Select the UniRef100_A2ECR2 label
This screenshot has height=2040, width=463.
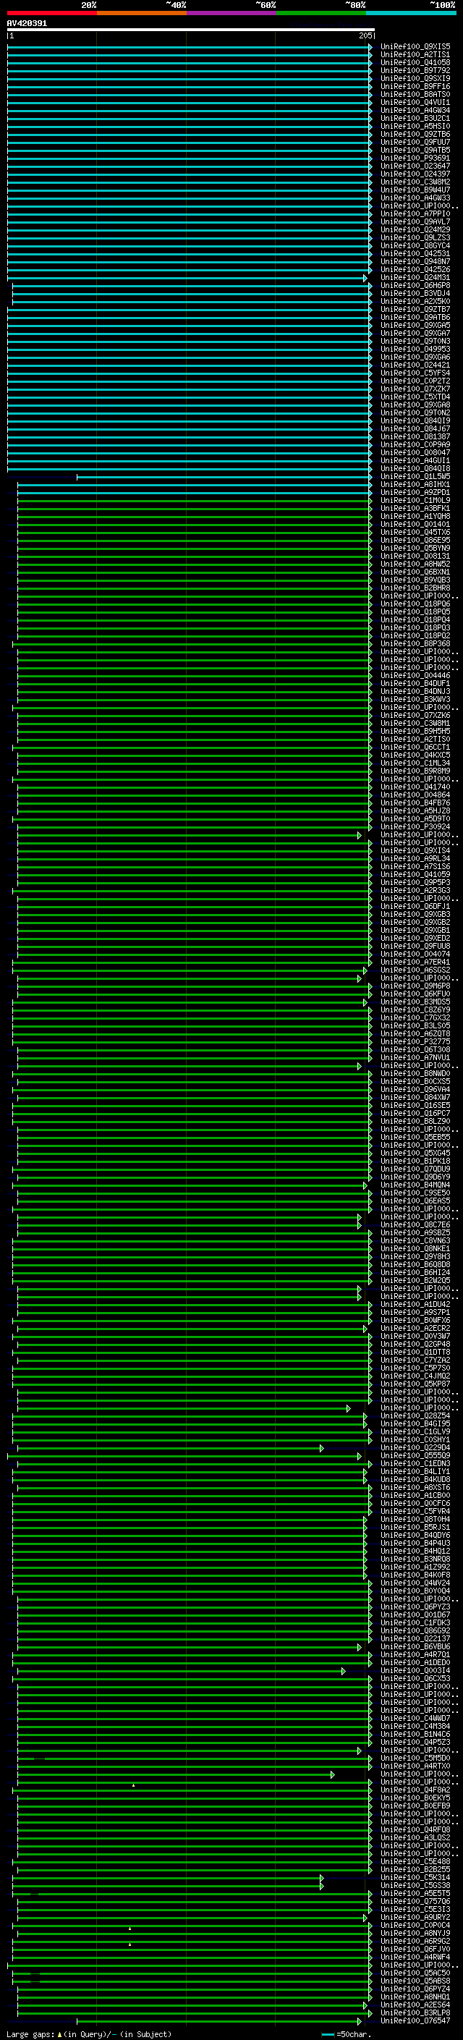point(415,1329)
